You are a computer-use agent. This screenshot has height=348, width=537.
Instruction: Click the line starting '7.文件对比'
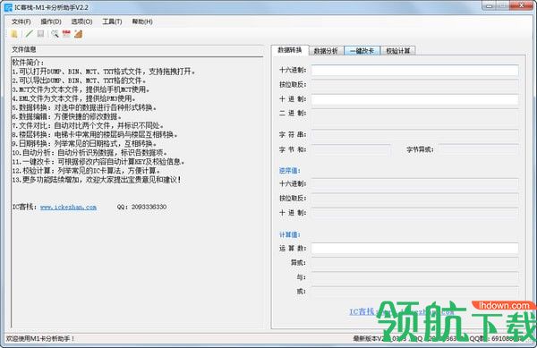coord(88,125)
